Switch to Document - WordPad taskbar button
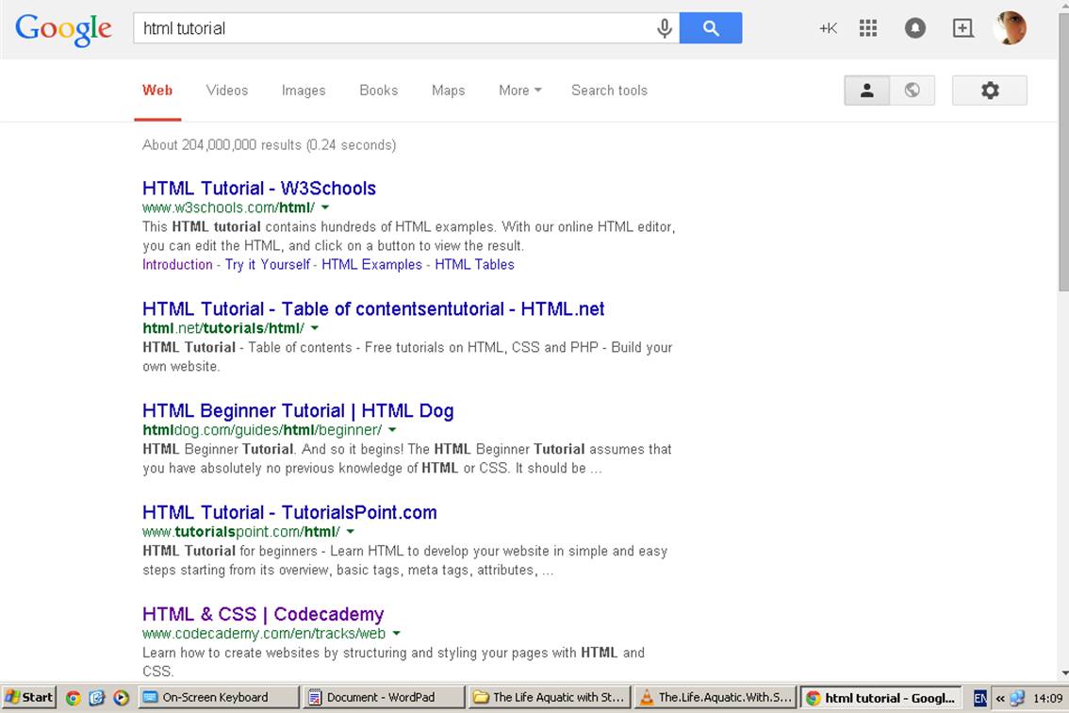1069x713 pixels. click(385, 697)
